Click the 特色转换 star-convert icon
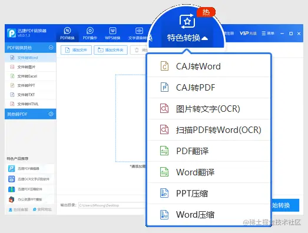Image resolution: width=308 pixels, height=233 pixels. click(x=187, y=21)
